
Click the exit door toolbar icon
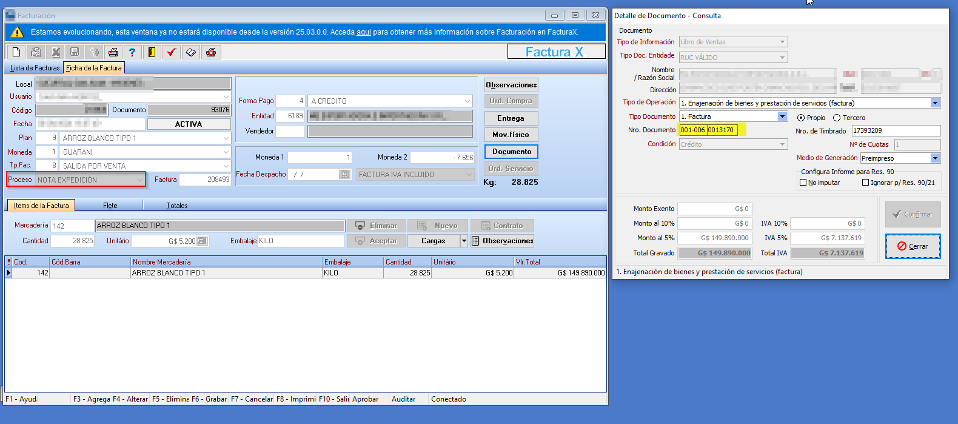click(x=152, y=52)
